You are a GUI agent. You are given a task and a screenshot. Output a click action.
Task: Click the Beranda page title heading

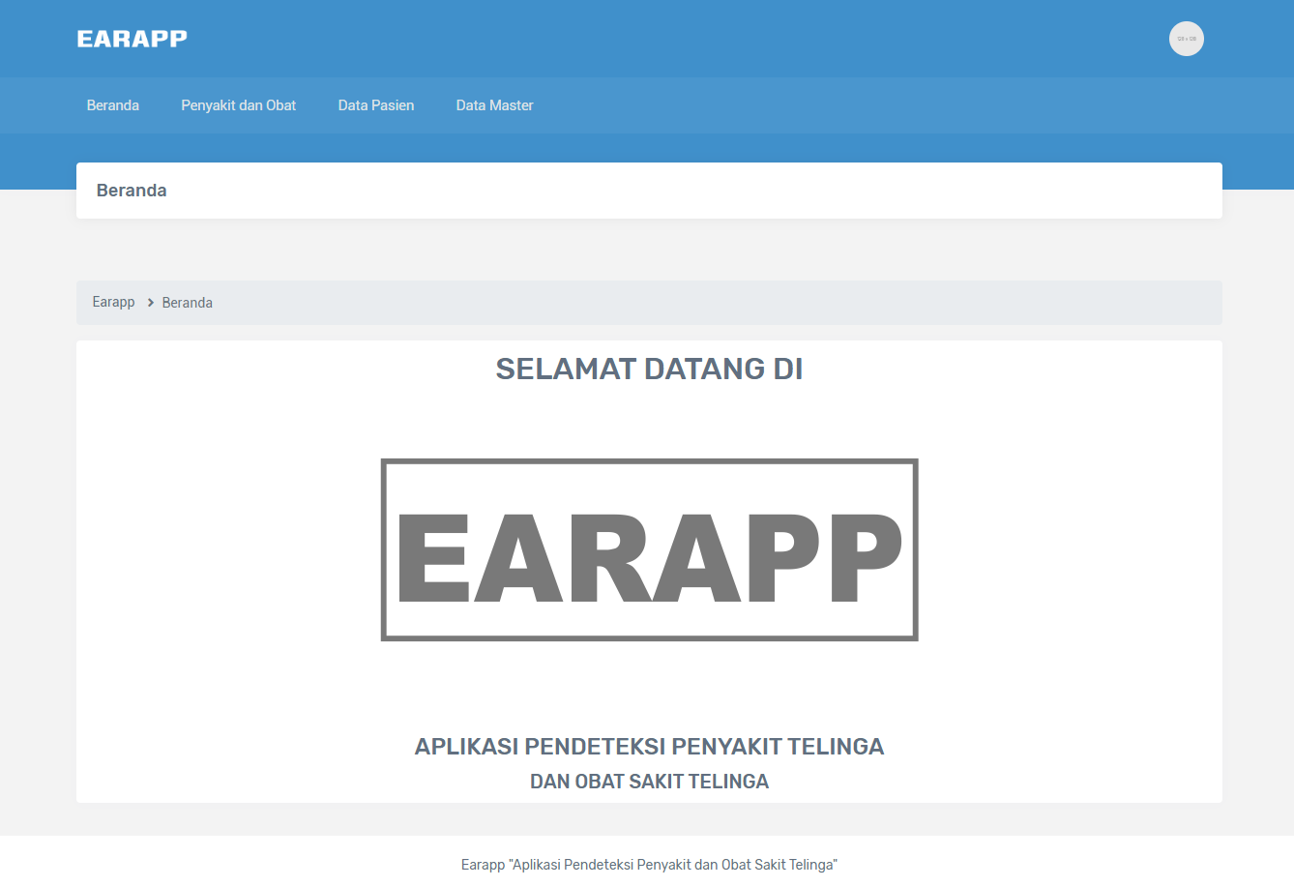pyautogui.click(x=132, y=191)
